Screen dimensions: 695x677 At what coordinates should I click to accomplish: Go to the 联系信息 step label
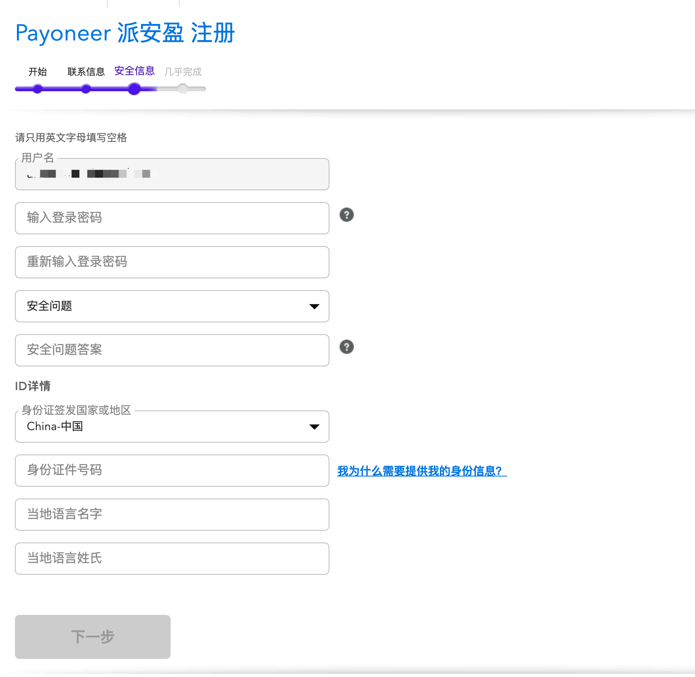86,72
